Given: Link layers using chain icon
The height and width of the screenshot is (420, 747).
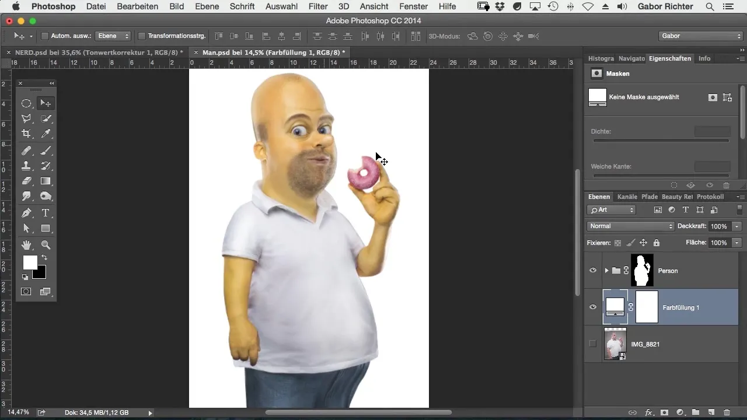Looking at the screenshot, I should coord(633,412).
